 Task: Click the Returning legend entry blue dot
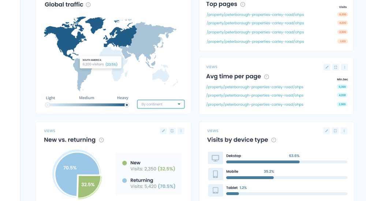125,181
